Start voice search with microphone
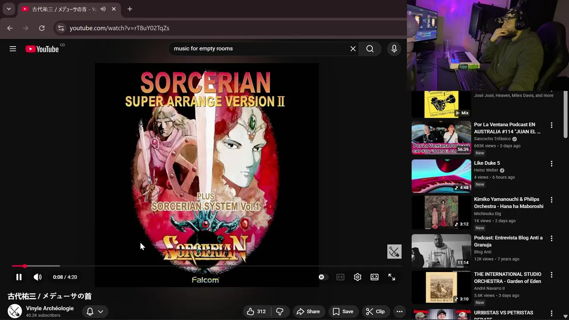Image resolution: width=569 pixels, height=320 pixels. 394,49
